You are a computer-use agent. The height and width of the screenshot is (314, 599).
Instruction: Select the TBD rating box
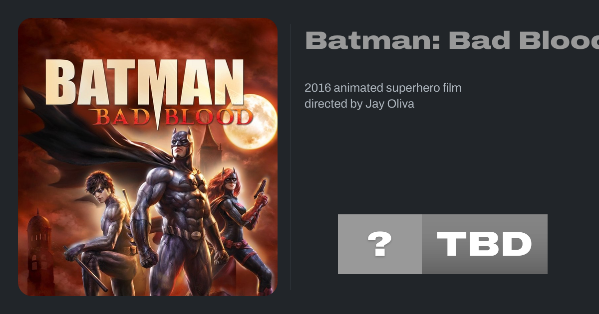click(x=484, y=244)
